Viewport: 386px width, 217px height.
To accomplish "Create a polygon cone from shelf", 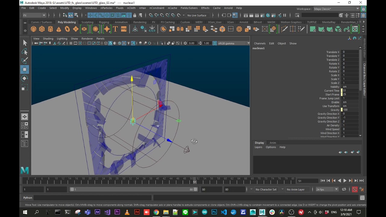I will pyautogui.click(x=59, y=29).
